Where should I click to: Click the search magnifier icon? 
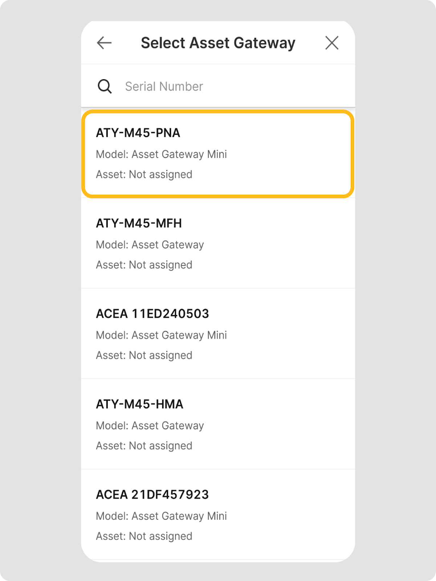coord(105,86)
